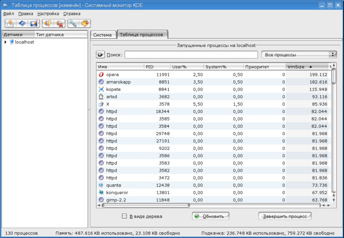This screenshot has height=238, width=344.
Task: Open worksheet properties wrench icon
Action: tap(73, 24)
